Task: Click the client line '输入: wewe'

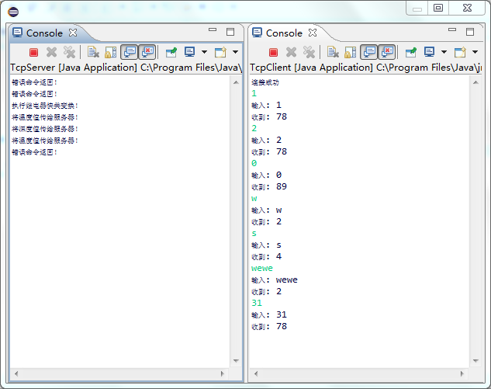Action: 275,280
